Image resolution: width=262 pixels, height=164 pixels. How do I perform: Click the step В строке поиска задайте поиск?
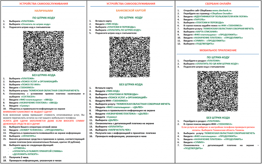coord(213,26)
